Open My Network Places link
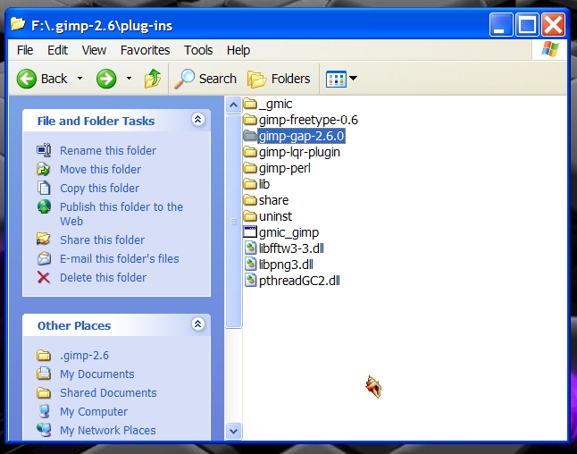Image resolution: width=577 pixels, height=454 pixels. click(x=108, y=430)
